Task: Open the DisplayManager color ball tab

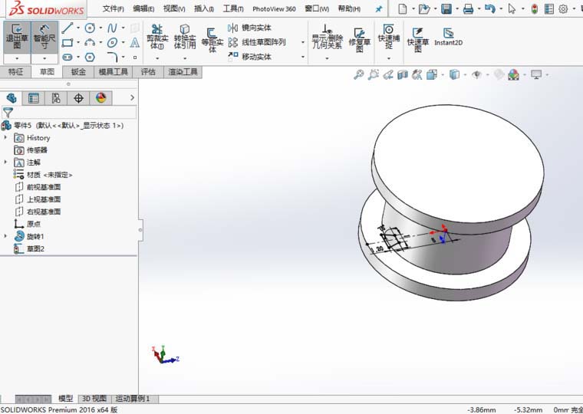Action: tap(100, 98)
